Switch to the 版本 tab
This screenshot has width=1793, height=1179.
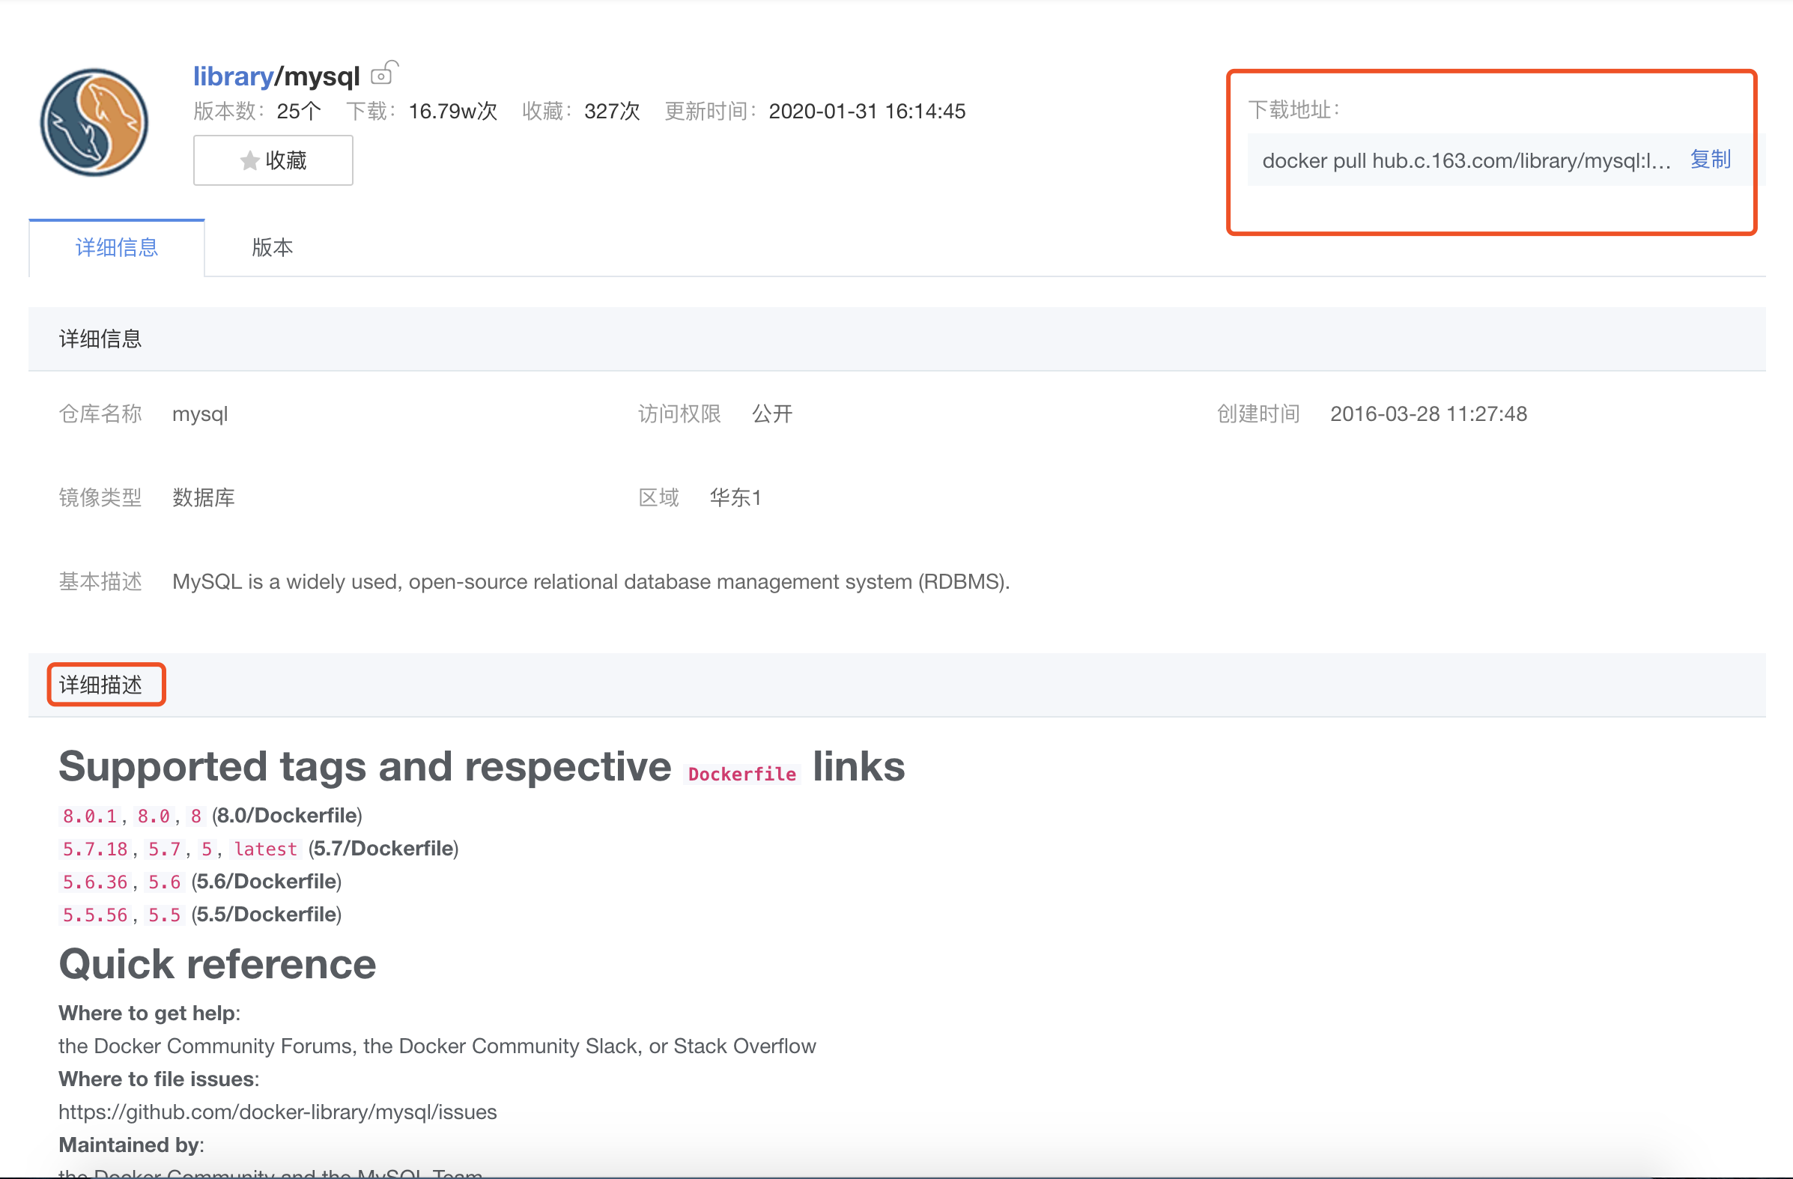(x=272, y=247)
